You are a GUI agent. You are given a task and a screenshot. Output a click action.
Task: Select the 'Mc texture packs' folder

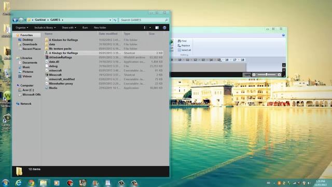coord(60,49)
